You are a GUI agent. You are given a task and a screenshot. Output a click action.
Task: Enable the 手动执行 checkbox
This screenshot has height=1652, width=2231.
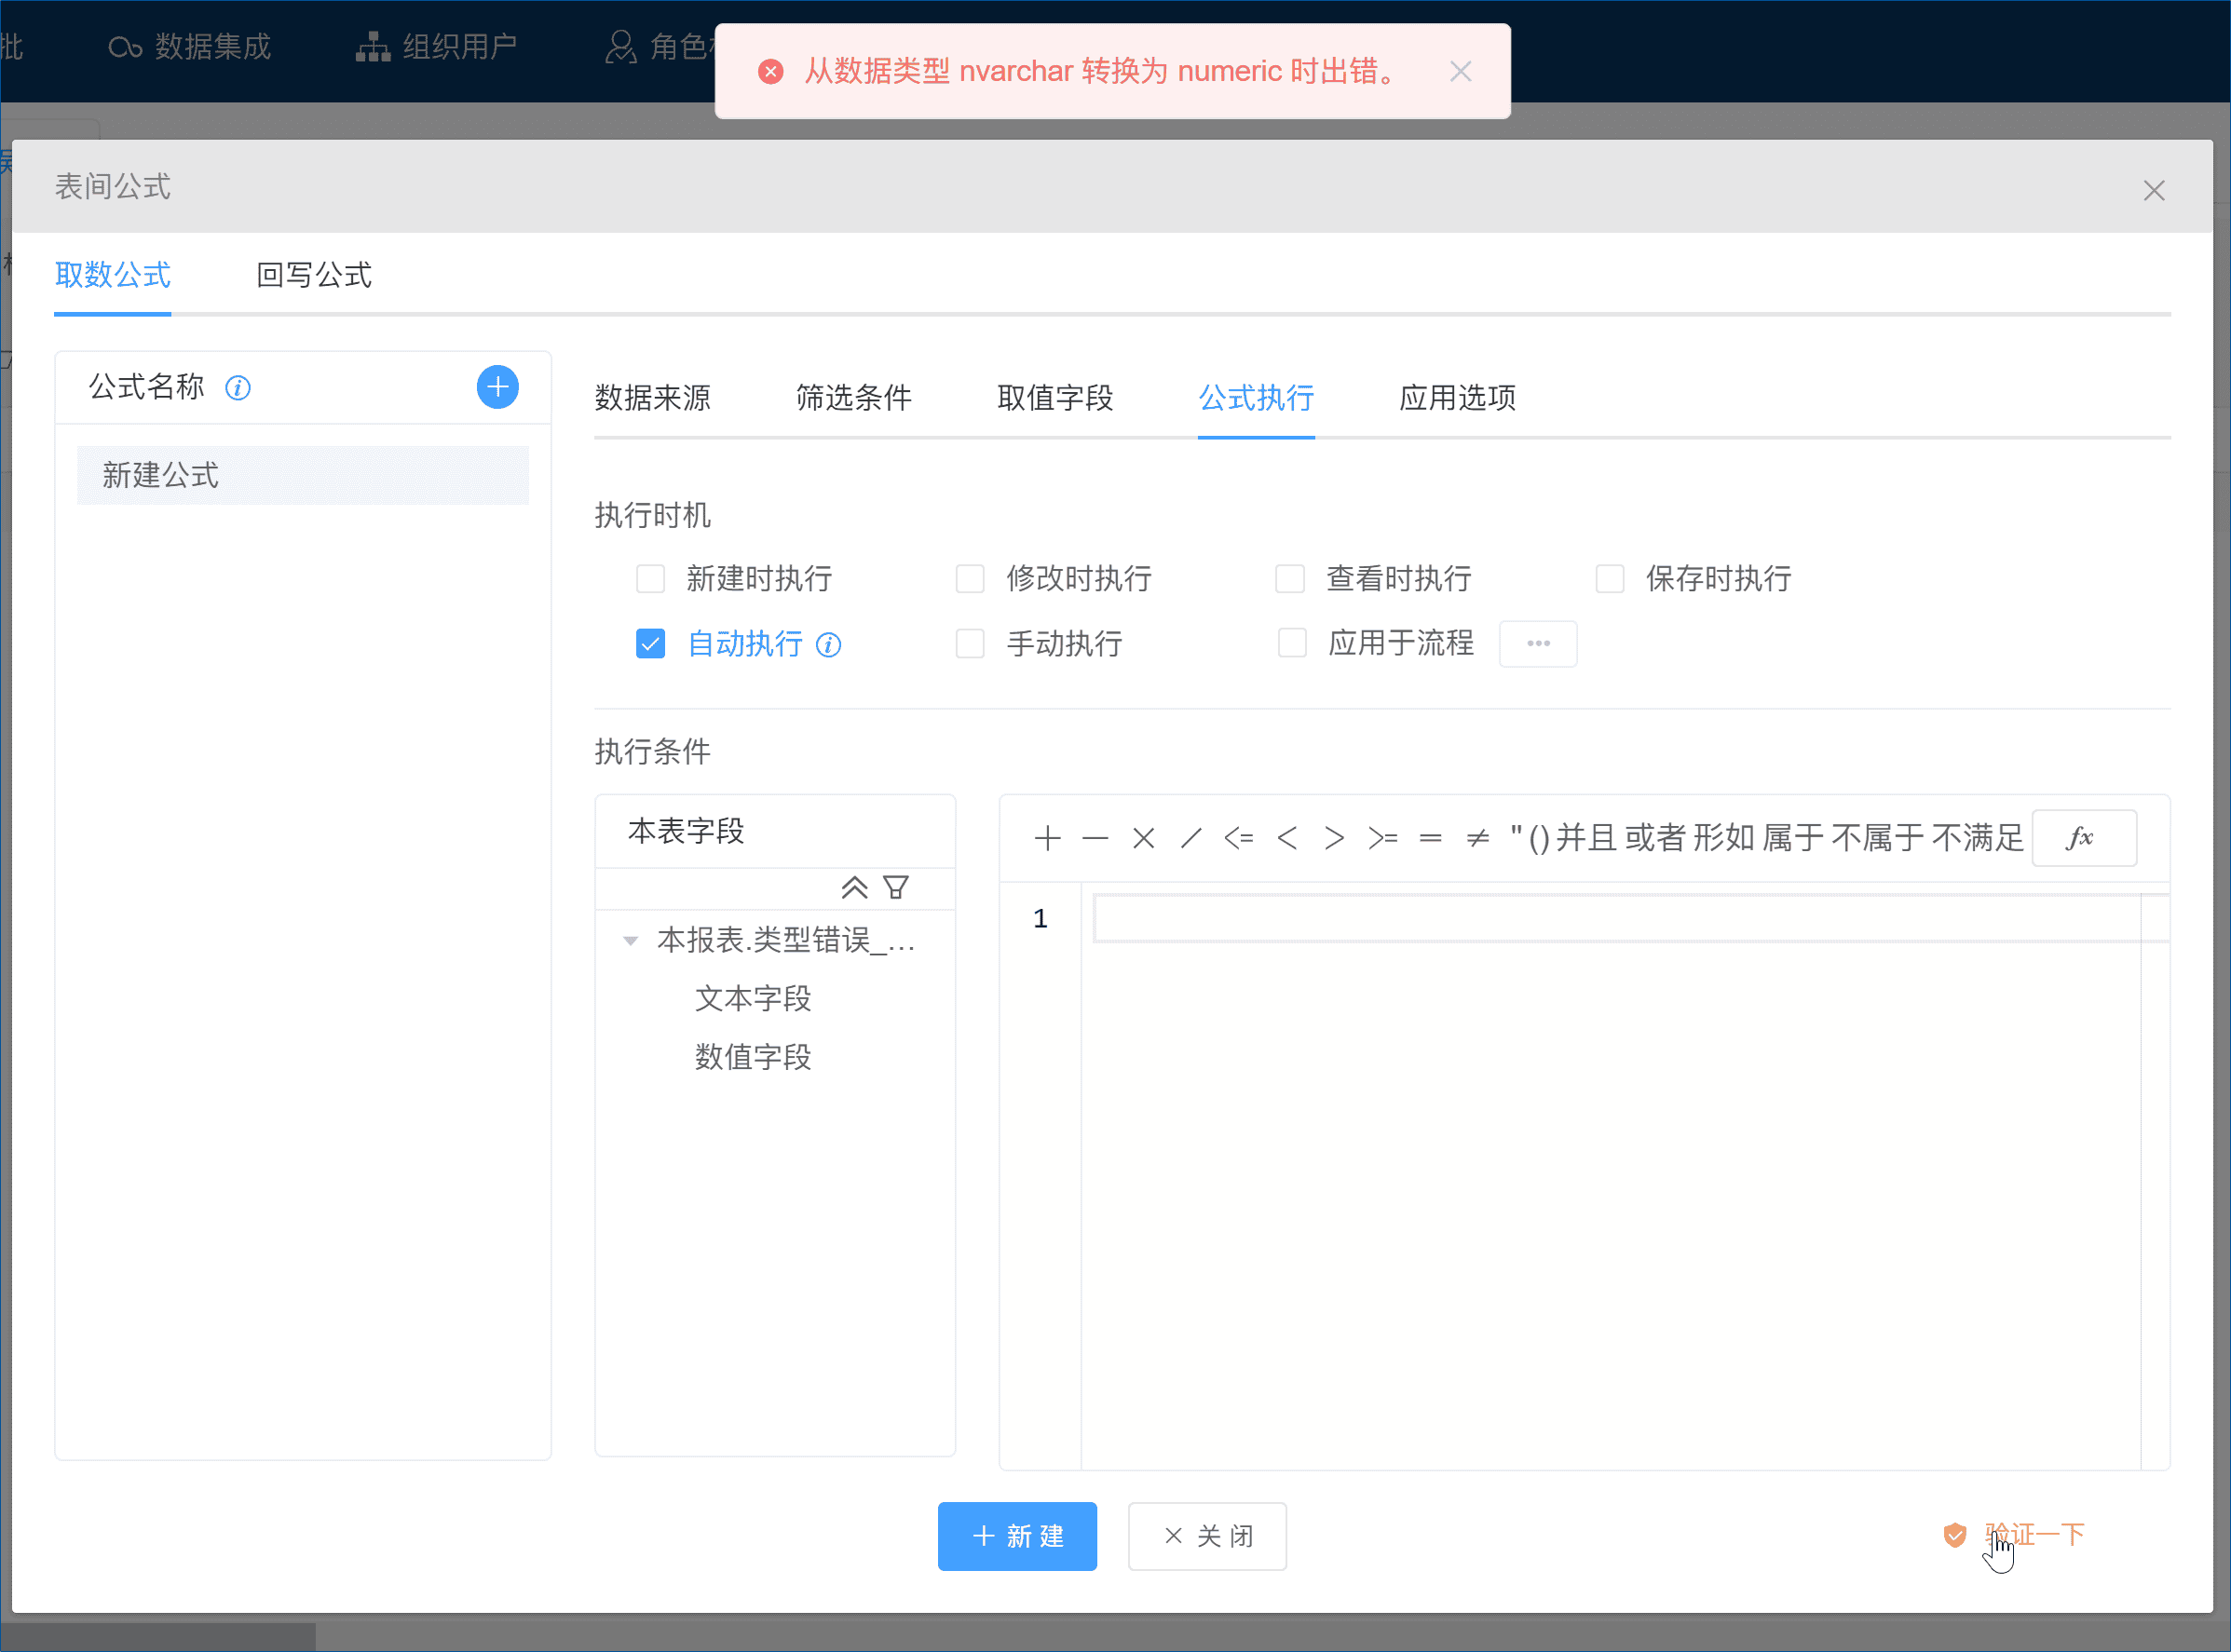point(970,643)
